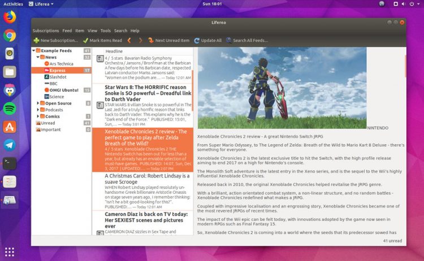Open the A Christmas Carol headline
The height and width of the screenshot is (261, 424).
click(147, 179)
